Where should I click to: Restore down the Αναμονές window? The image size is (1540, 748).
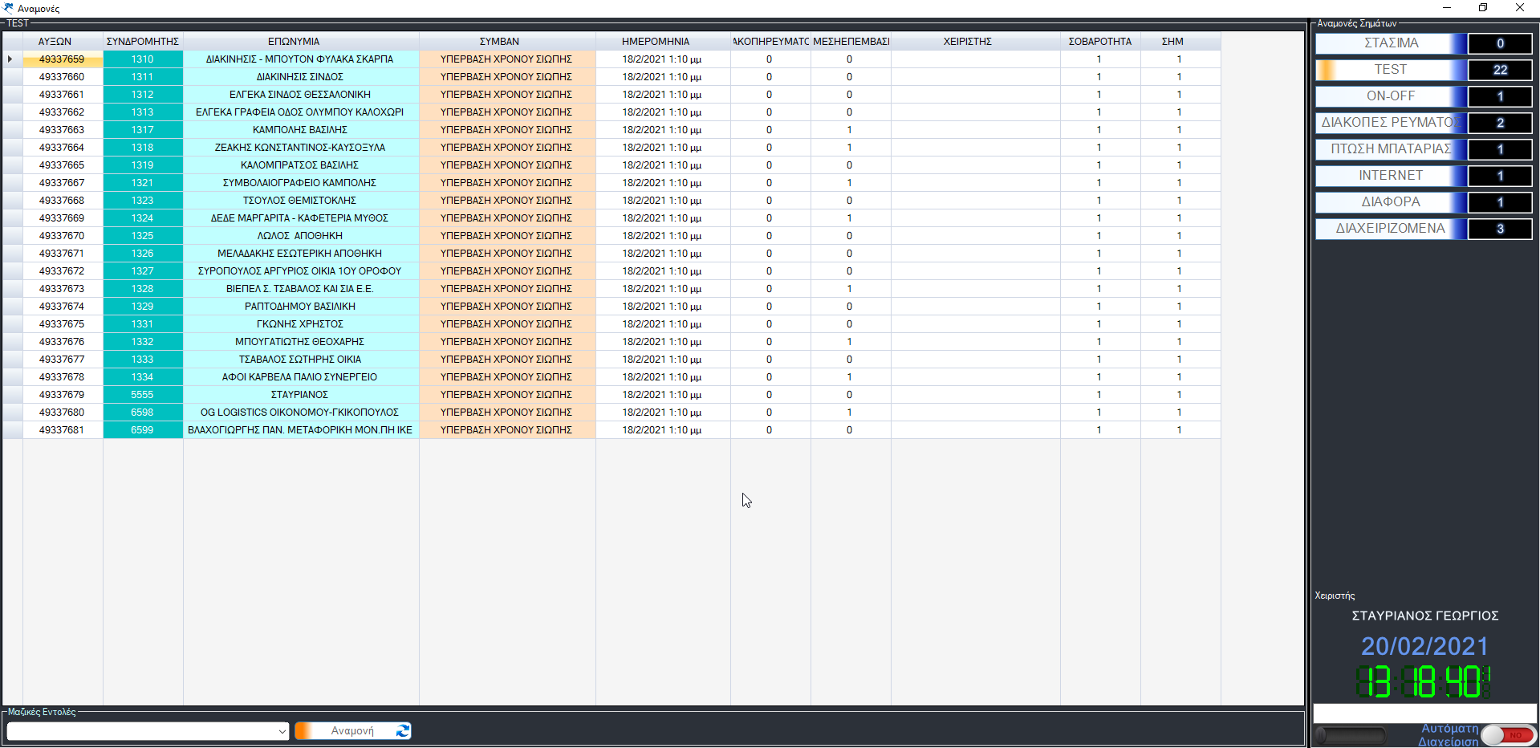[x=1483, y=8]
